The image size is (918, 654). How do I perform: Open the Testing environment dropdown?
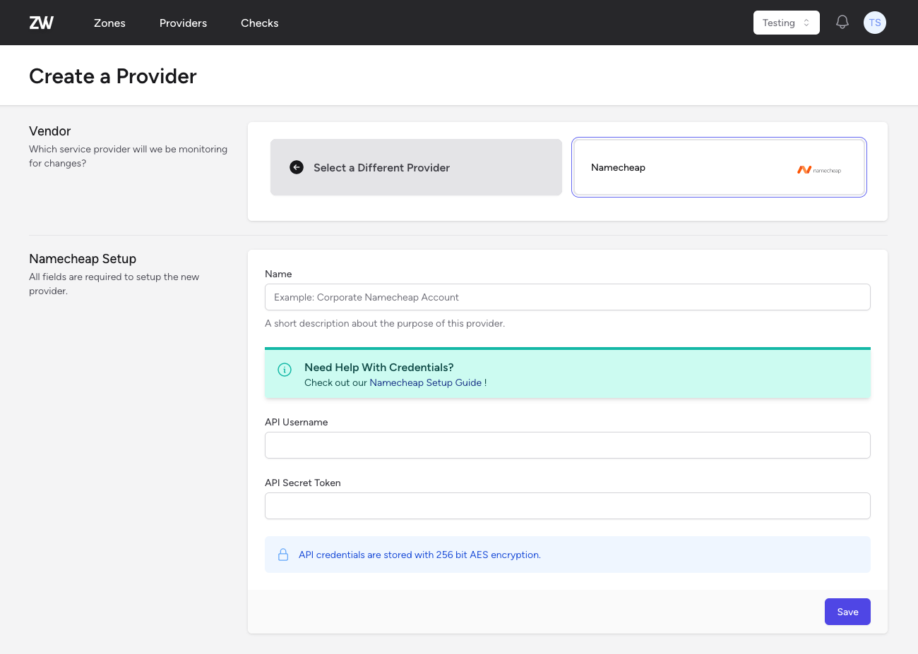click(x=786, y=22)
